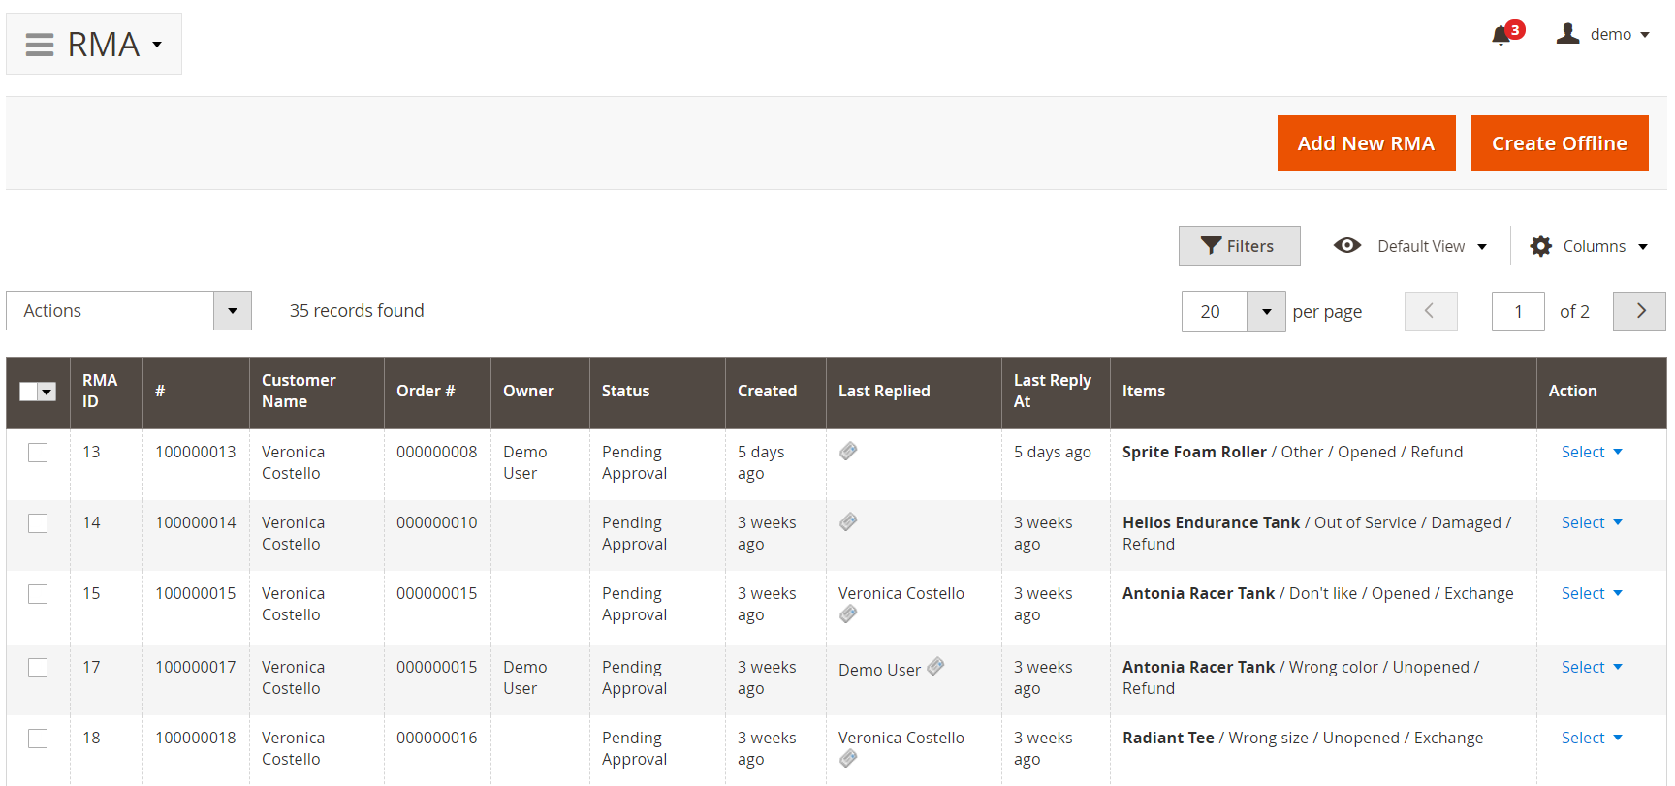Check the box for RMA 18
Viewport: 1675px width, 786px height.
click(x=38, y=739)
